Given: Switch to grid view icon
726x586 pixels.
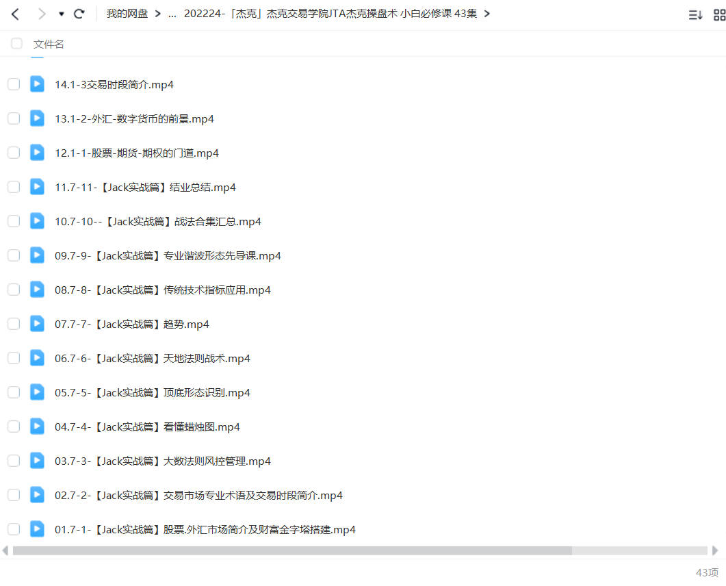Looking at the screenshot, I should tap(720, 15).
